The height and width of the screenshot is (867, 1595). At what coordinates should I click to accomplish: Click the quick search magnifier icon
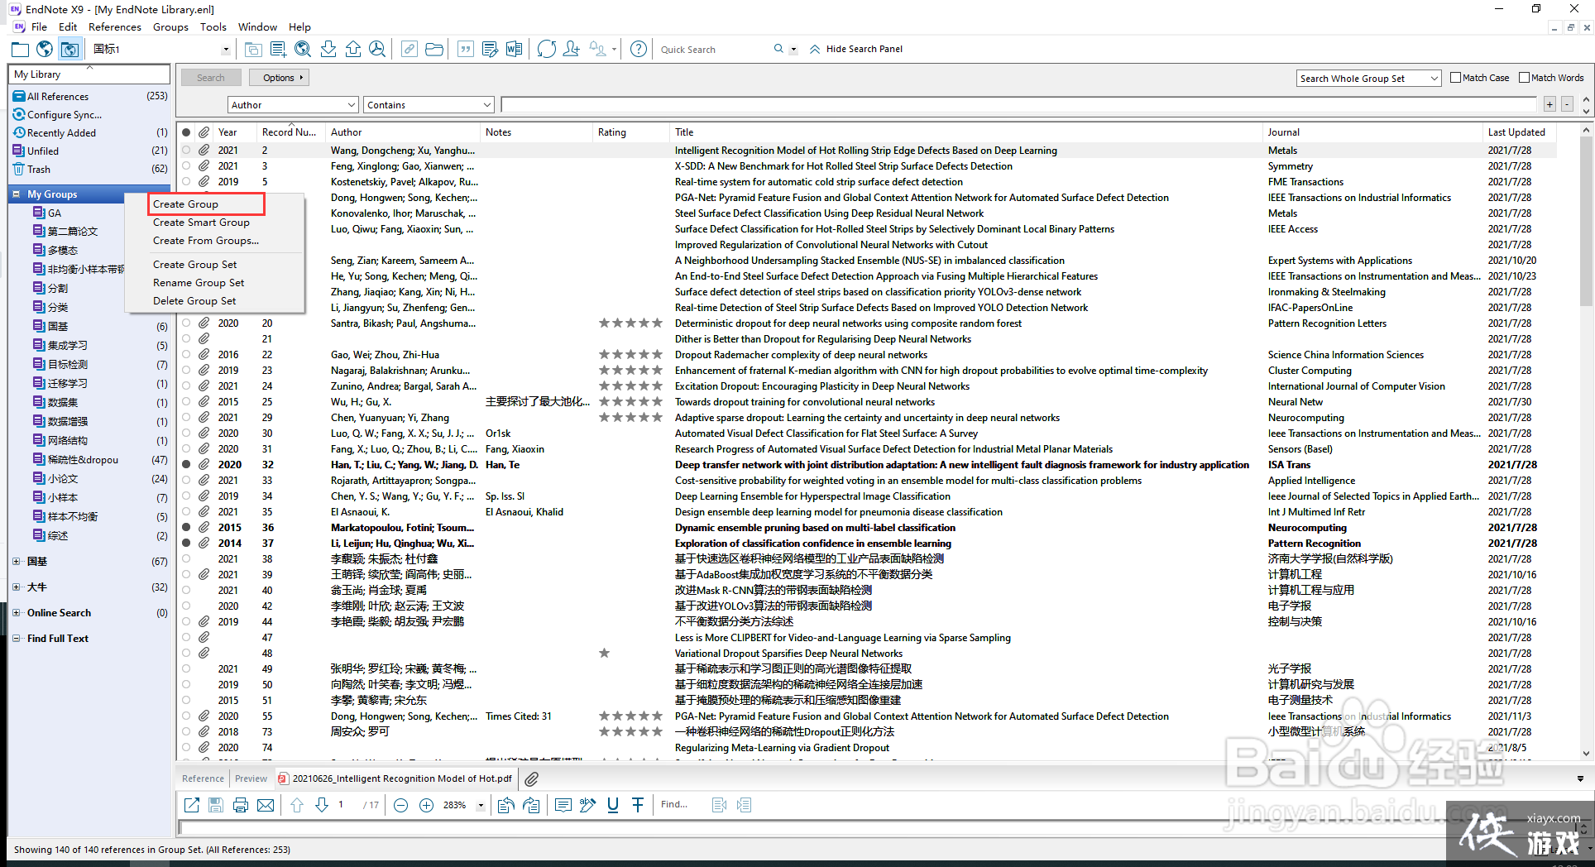pyautogui.click(x=778, y=49)
